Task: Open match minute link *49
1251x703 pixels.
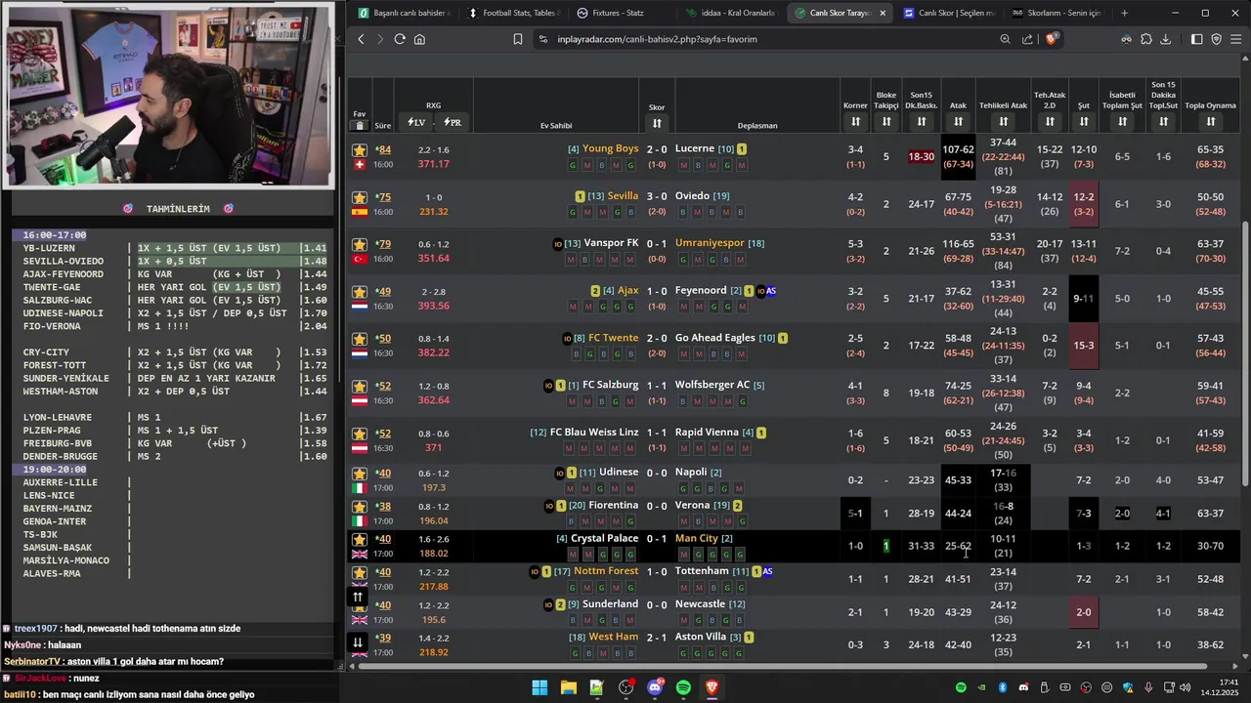Action: [383, 292]
